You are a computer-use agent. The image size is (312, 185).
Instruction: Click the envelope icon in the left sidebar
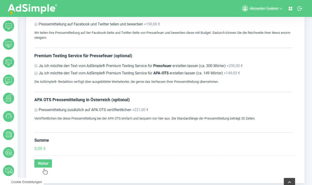[8, 98]
